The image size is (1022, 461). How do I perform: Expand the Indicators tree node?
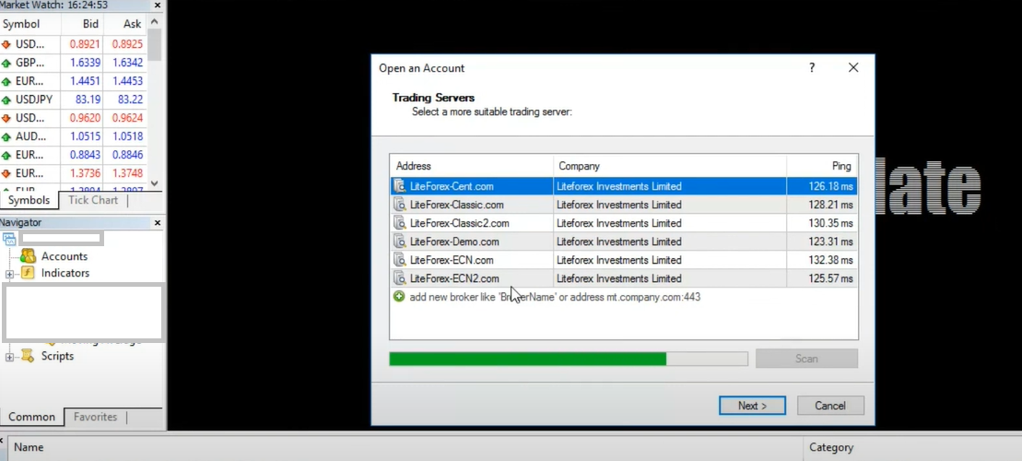pos(9,274)
